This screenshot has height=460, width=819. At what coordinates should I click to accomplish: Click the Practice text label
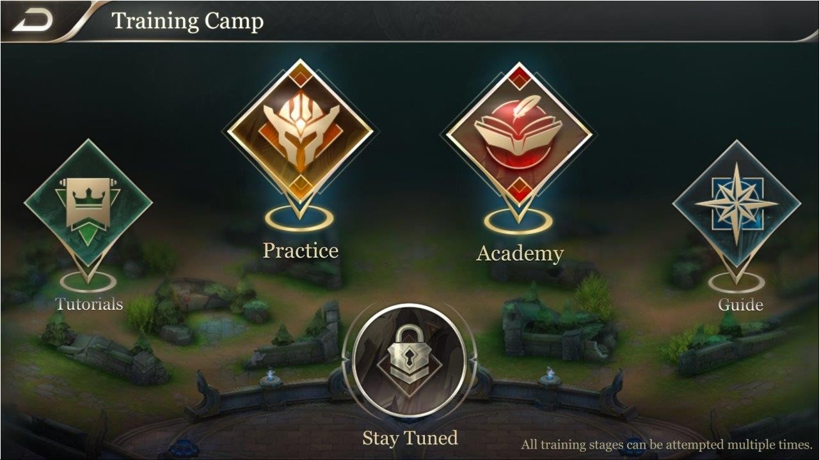300,250
